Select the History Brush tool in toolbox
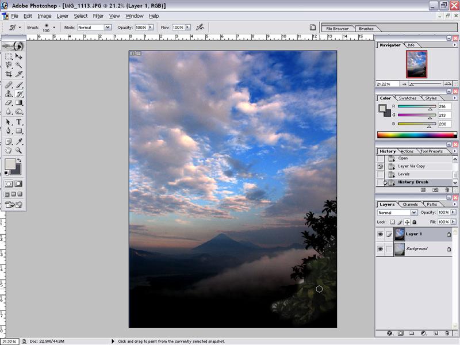 (x=19, y=94)
